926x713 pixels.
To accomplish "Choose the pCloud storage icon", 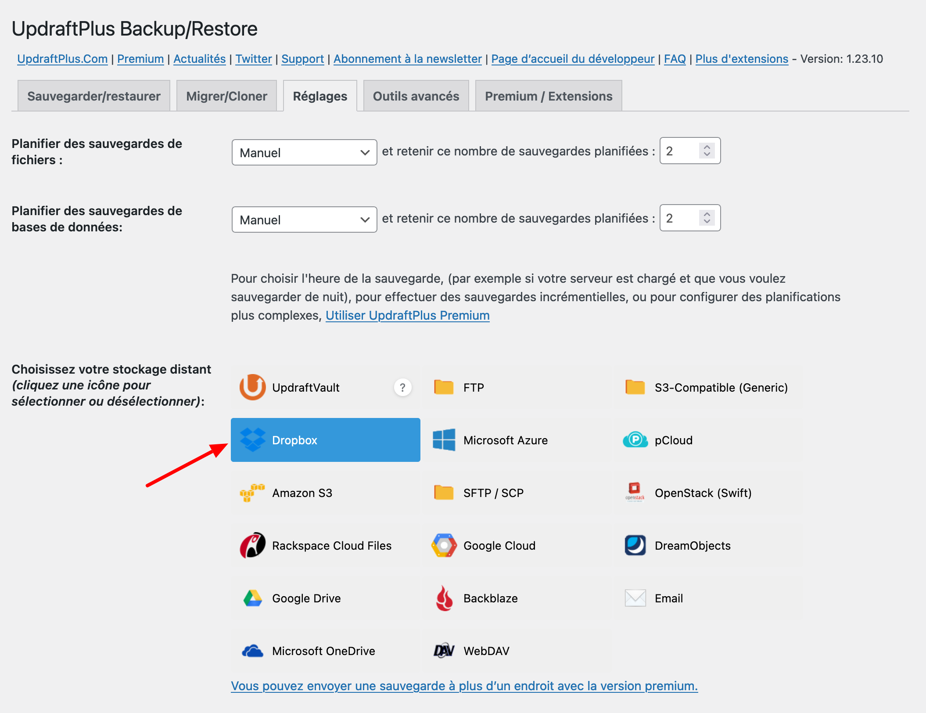I will click(x=673, y=440).
